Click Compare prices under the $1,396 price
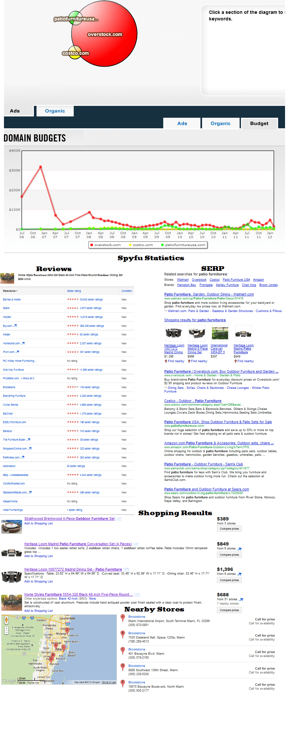288x750 pixels. click(x=229, y=580)
